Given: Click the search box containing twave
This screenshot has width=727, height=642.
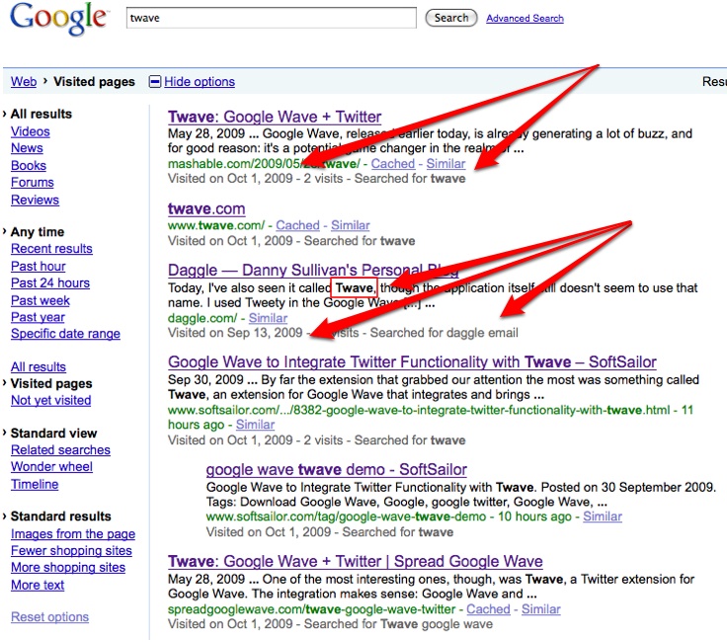Looking at the screenshot, I should coord(272,18).
